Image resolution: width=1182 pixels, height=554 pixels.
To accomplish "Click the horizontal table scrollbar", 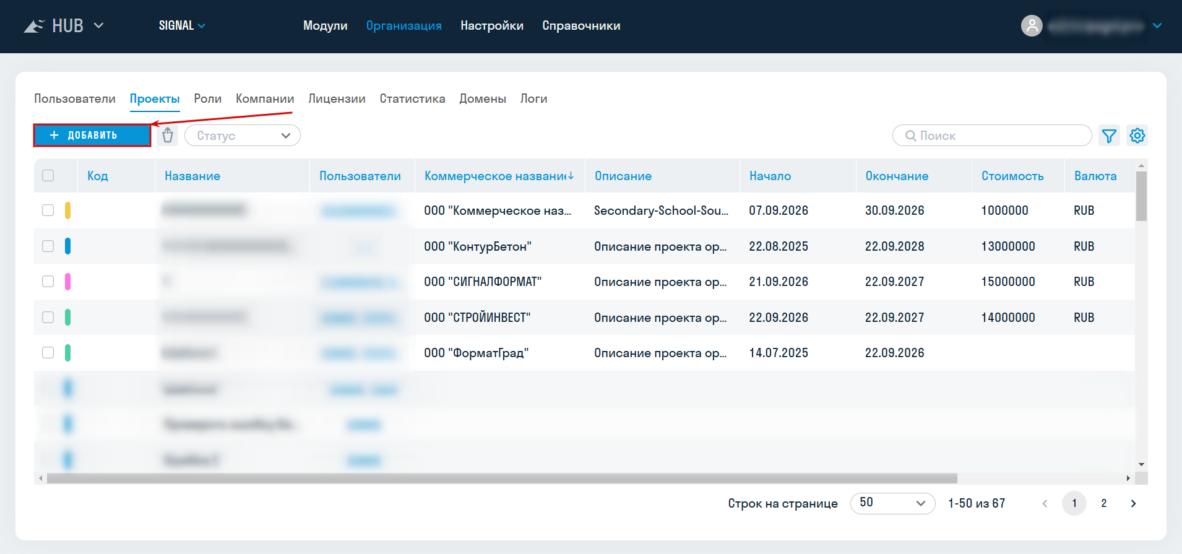I will click(x=502, y=478).
